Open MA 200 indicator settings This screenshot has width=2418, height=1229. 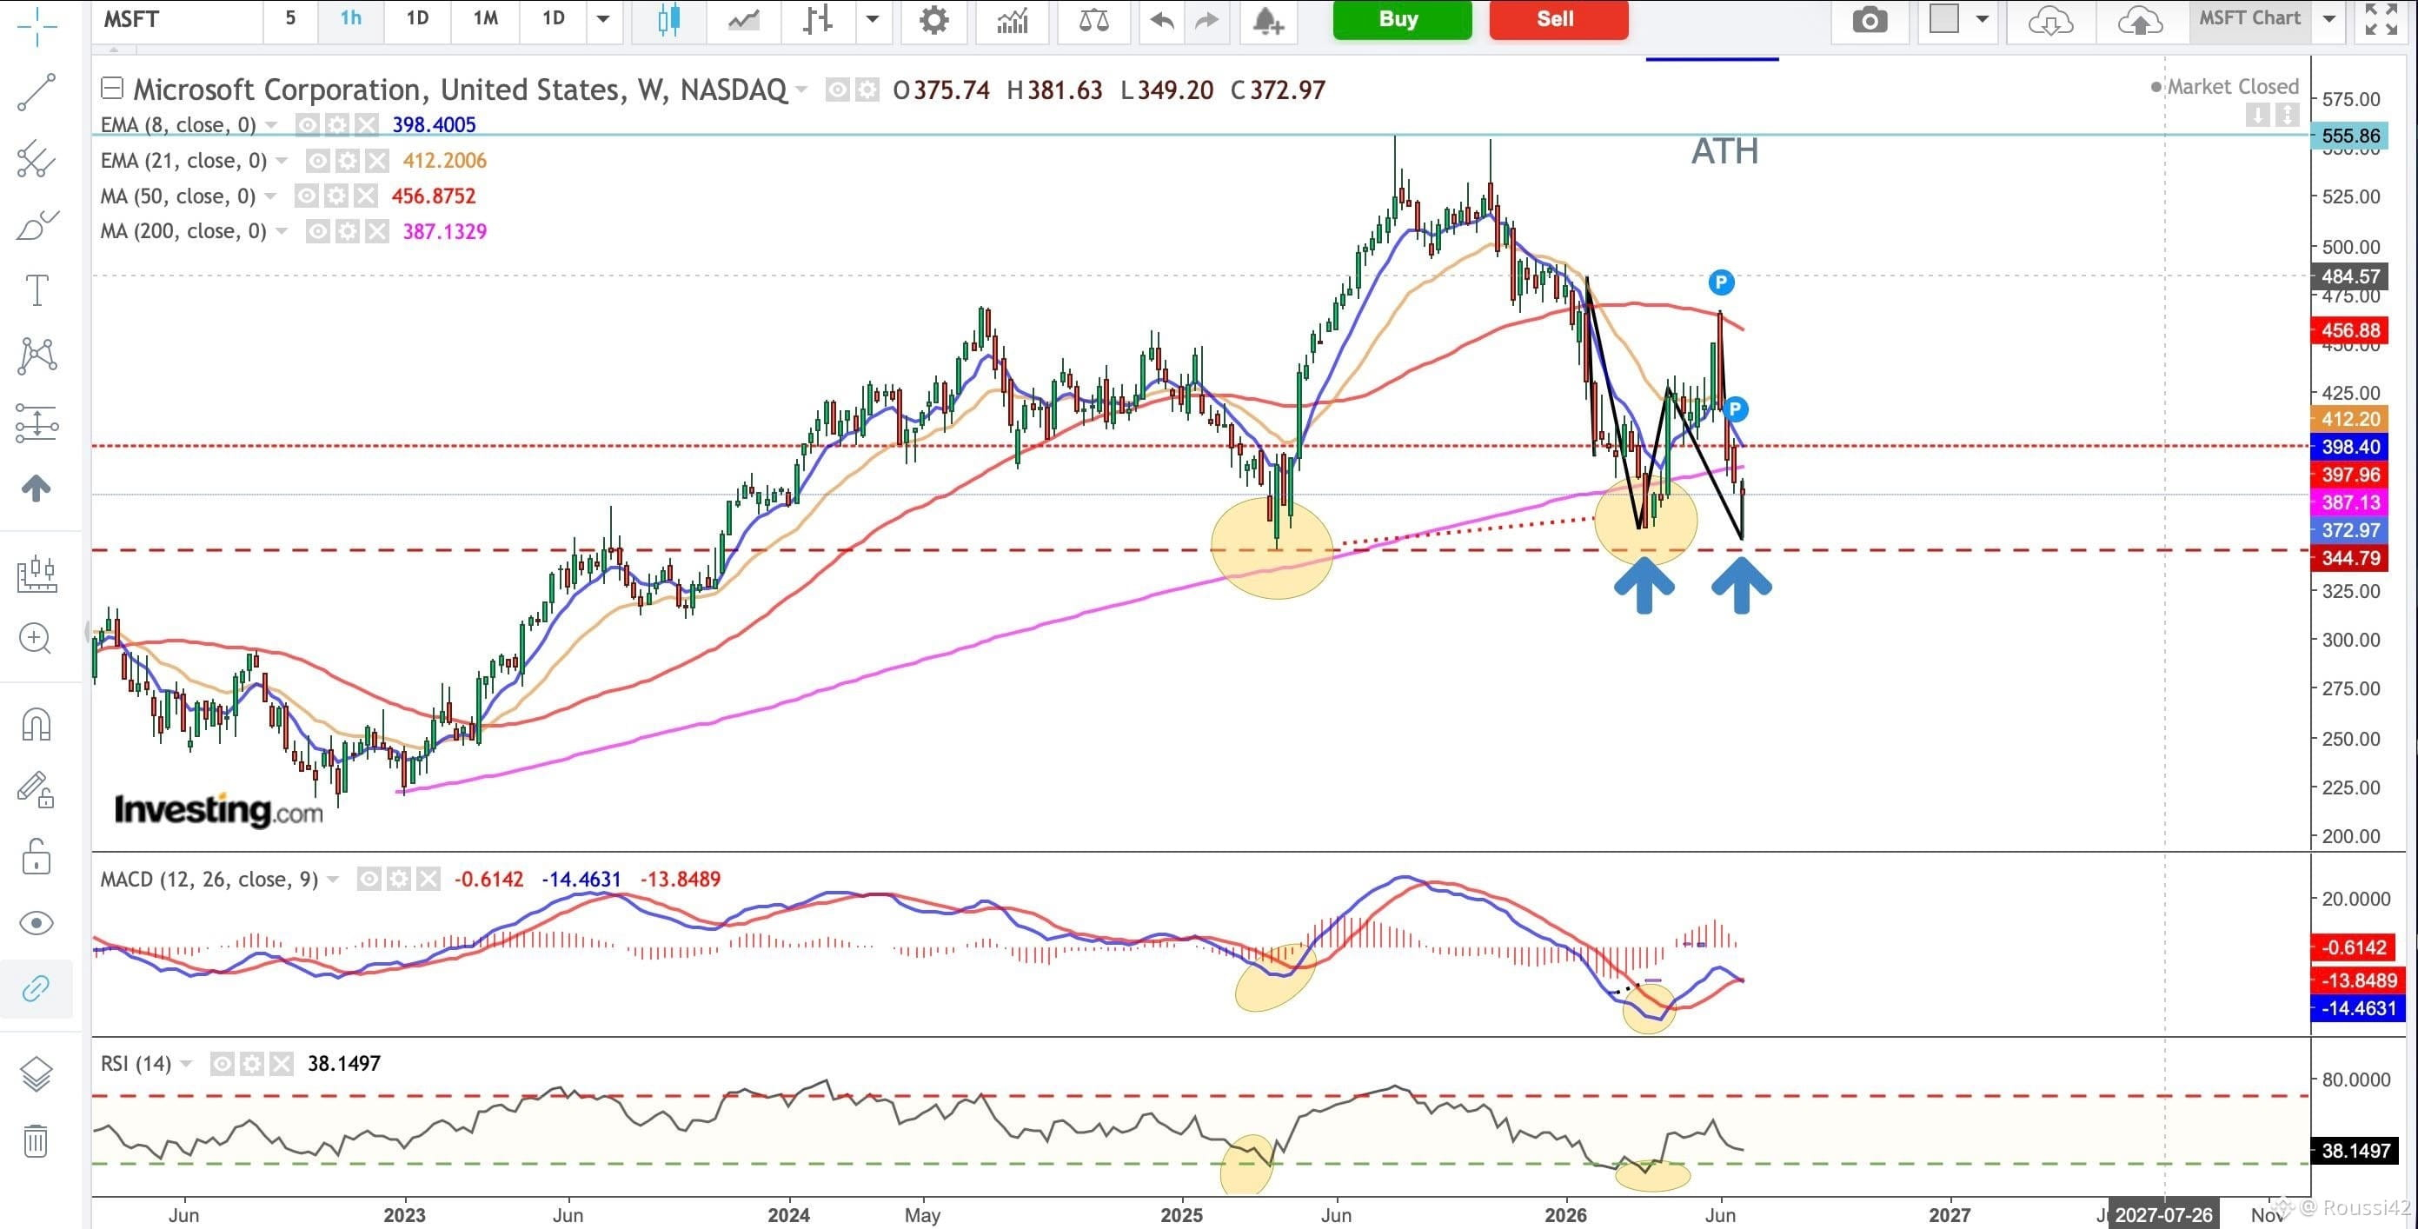click(x=348, y=231)
